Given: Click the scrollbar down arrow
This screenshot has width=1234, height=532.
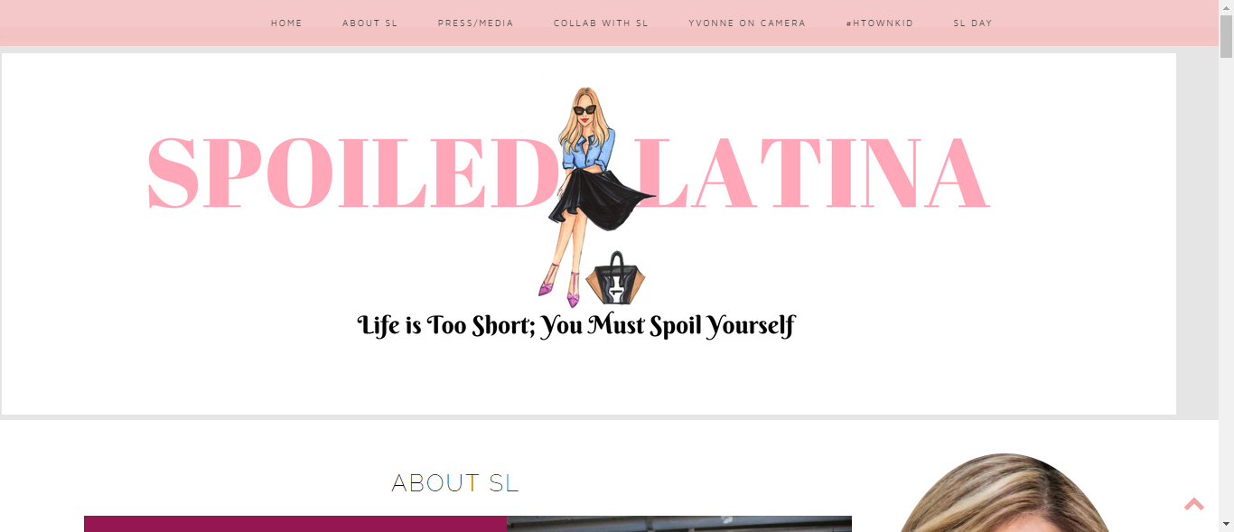Looking at the screenshot, I should [x=1226, y=524].
